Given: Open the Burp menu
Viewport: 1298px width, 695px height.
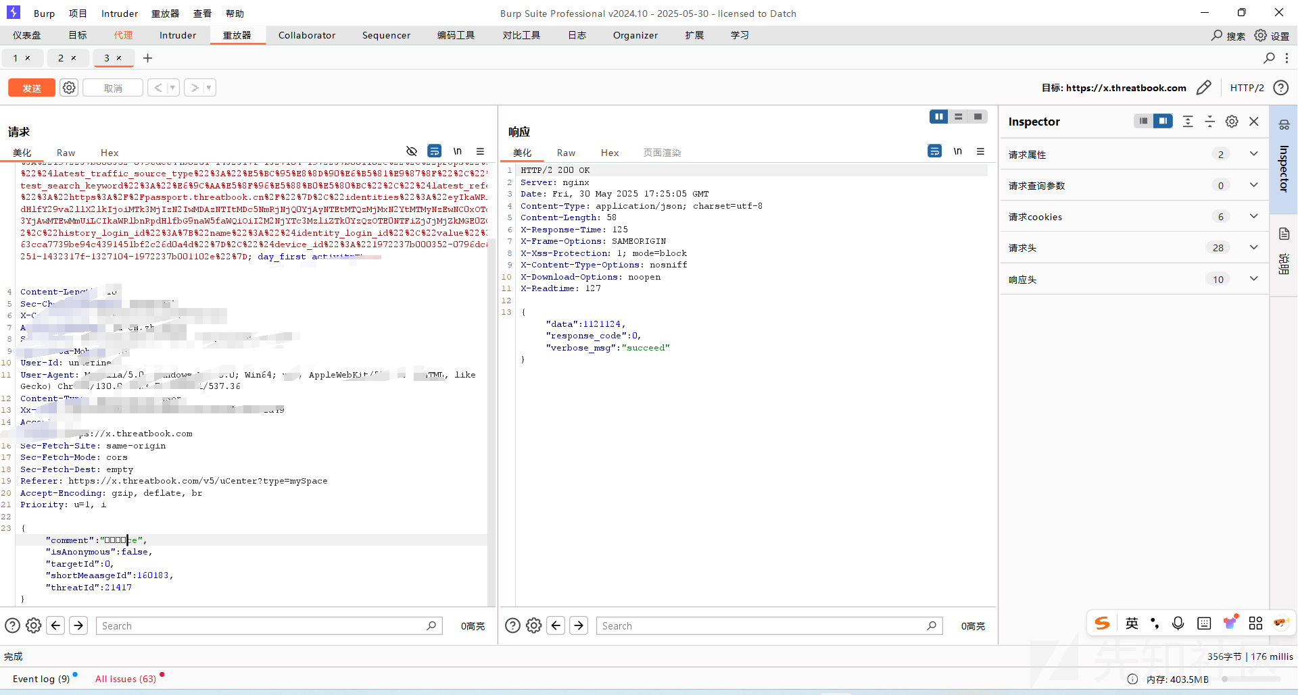Looking at the screenshot, I should (44, 14).
